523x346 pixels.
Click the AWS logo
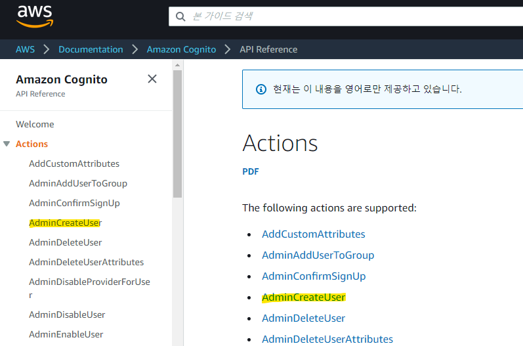[x=35, y=16]
